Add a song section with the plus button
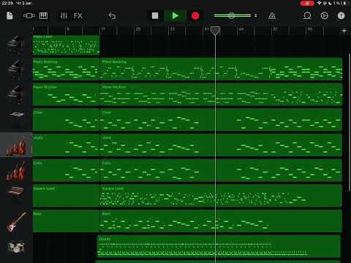This screenshot has width=351, height=263. point(344,31)
